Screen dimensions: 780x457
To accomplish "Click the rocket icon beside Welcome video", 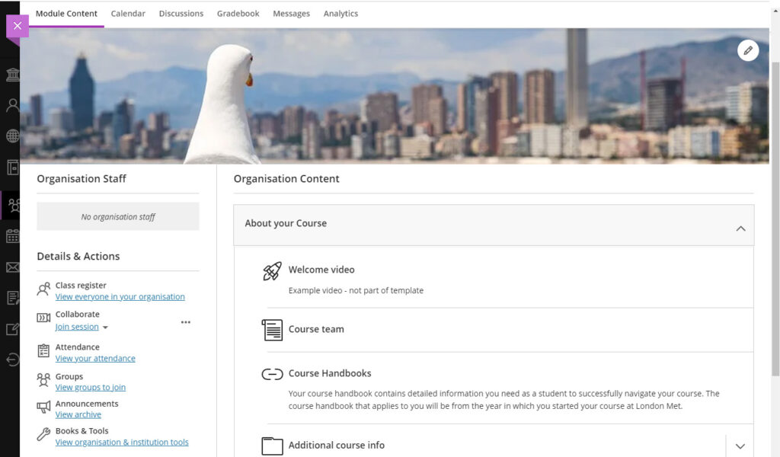I will click(x=272, y=271).
